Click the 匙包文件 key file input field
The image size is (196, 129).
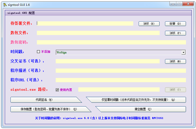pyautogui.click(x=98, y=33)
